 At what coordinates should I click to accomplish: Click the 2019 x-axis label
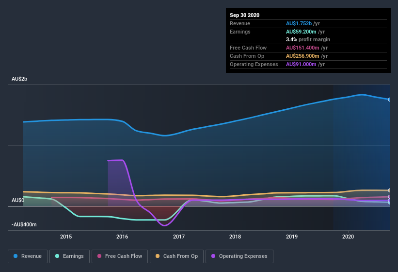292,237
